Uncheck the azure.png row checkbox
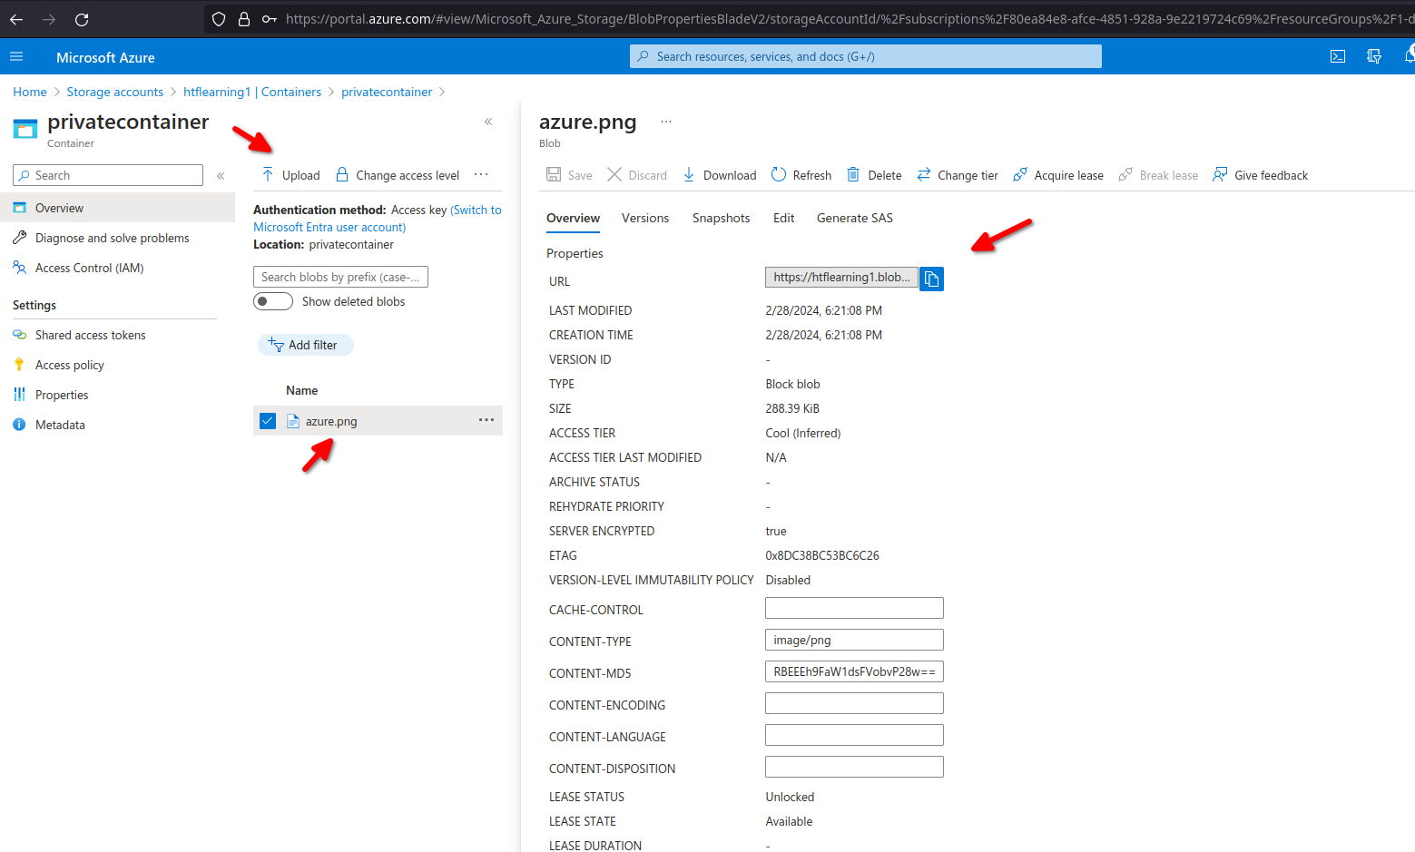The width and height of the screenshot is (1415, 852). point(268,421)
